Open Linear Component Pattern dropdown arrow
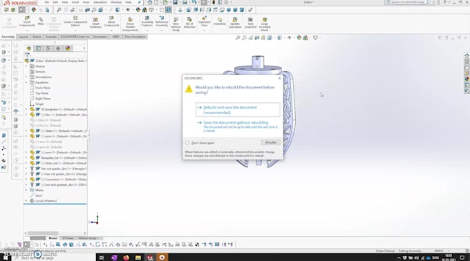Viewport: 470px width, 261px height. coord(75,30)
